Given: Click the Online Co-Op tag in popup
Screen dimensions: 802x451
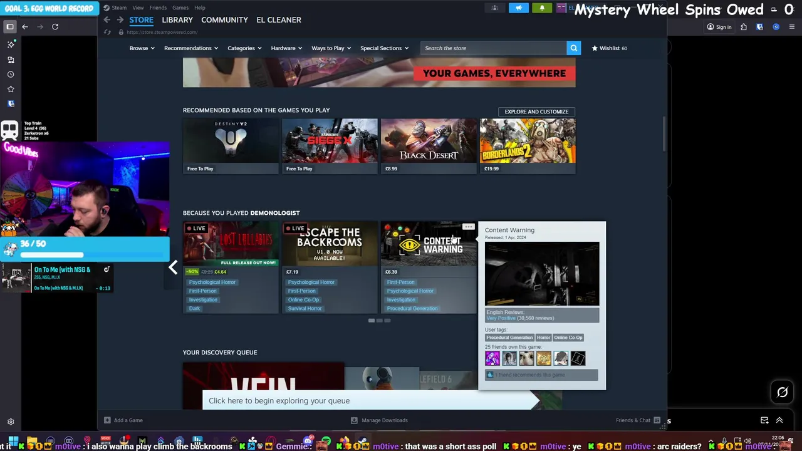Looking at the screenshot, I should pyautogui.click(x=568, y=338).
